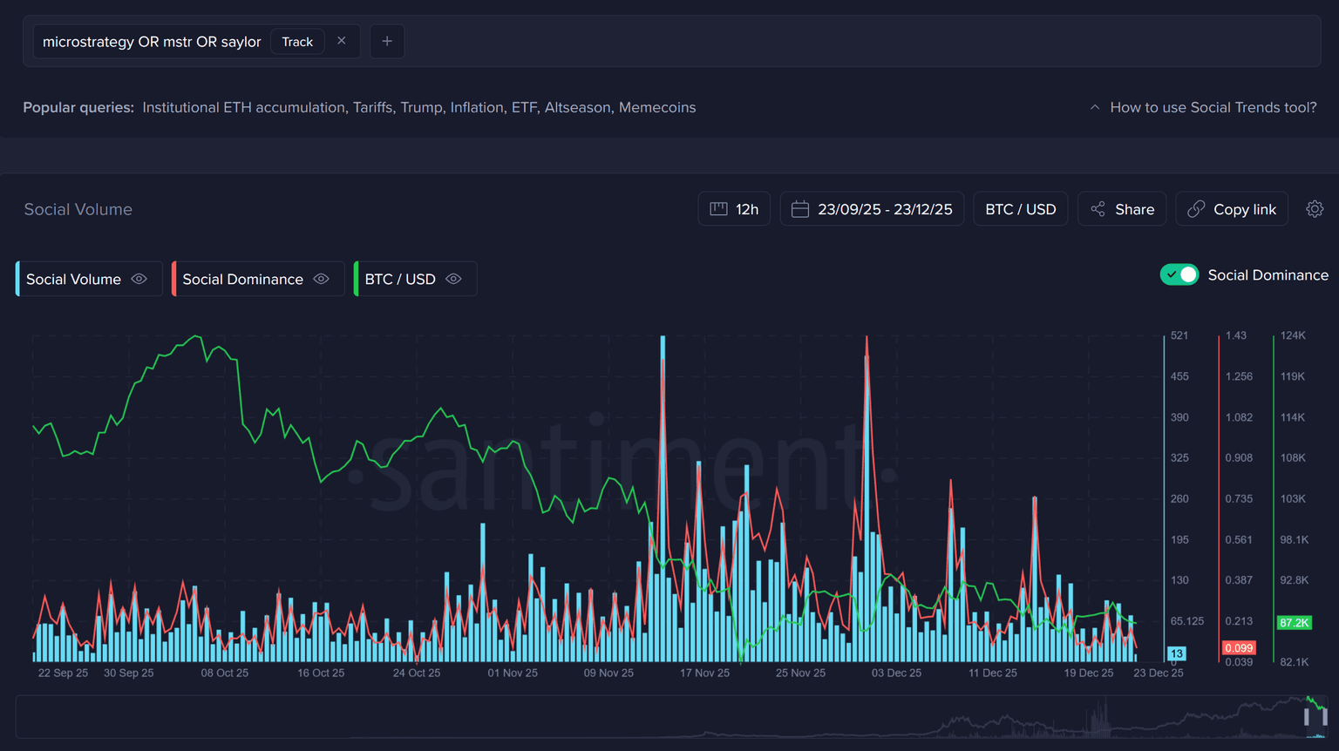The width and height of the screenshot is (1339, 751).
Task: Click the search query input field
Action: pyautogui.click(x=152, y=42)
